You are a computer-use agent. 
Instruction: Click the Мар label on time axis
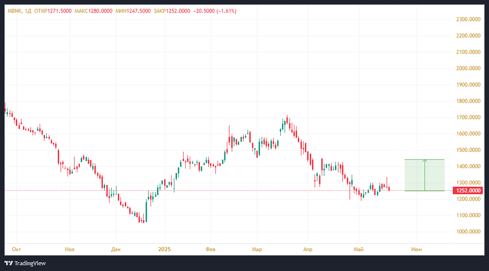pyautogui.click(x=257, y=249)
